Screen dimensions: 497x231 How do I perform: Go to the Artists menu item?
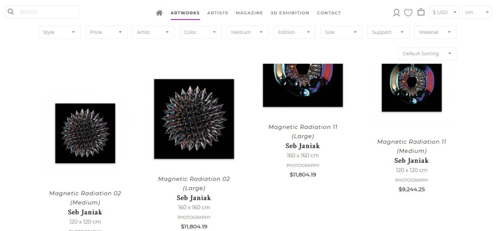click(x=218, y=13)
